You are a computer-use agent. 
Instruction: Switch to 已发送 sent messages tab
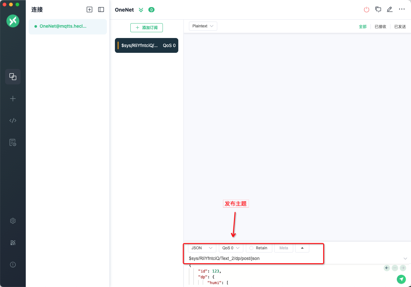(x=400, y=27)
